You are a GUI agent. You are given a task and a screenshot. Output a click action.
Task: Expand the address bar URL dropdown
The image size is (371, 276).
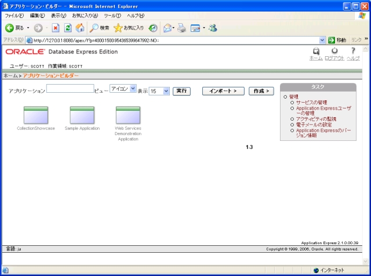[322, 40]
